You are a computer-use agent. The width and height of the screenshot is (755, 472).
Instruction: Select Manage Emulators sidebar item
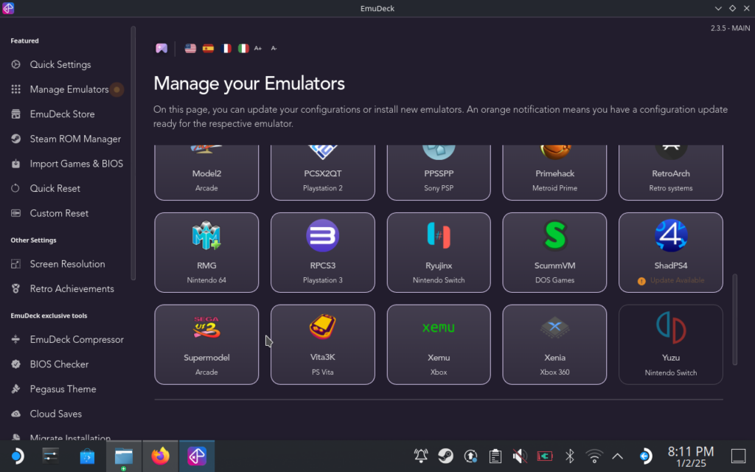coord(69,89)
